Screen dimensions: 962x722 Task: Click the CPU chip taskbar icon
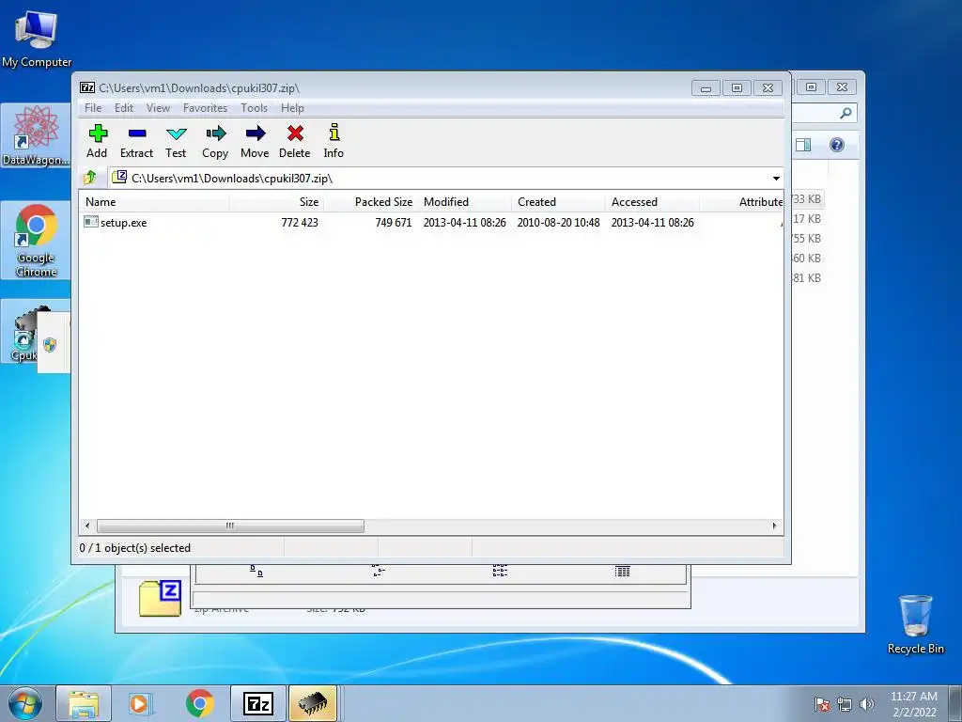point(313,703)
